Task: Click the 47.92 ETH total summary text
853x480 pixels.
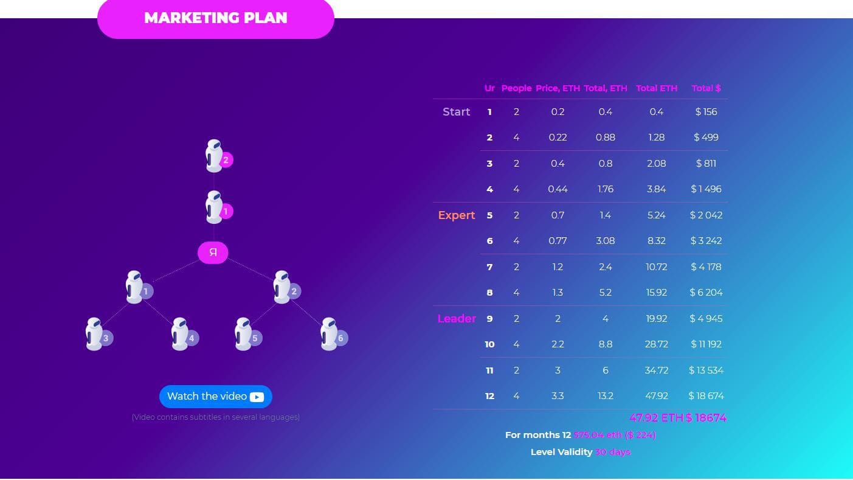Action: 677,418
